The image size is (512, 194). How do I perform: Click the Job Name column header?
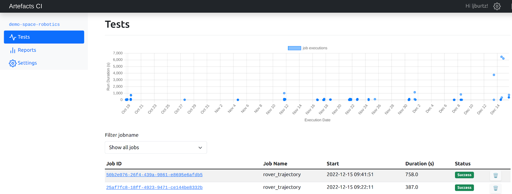click(x=275, y=163)
